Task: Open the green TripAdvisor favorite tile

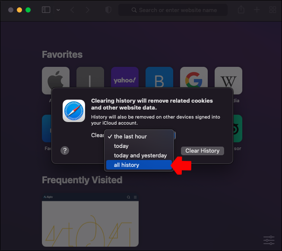Action: point(238,129)
